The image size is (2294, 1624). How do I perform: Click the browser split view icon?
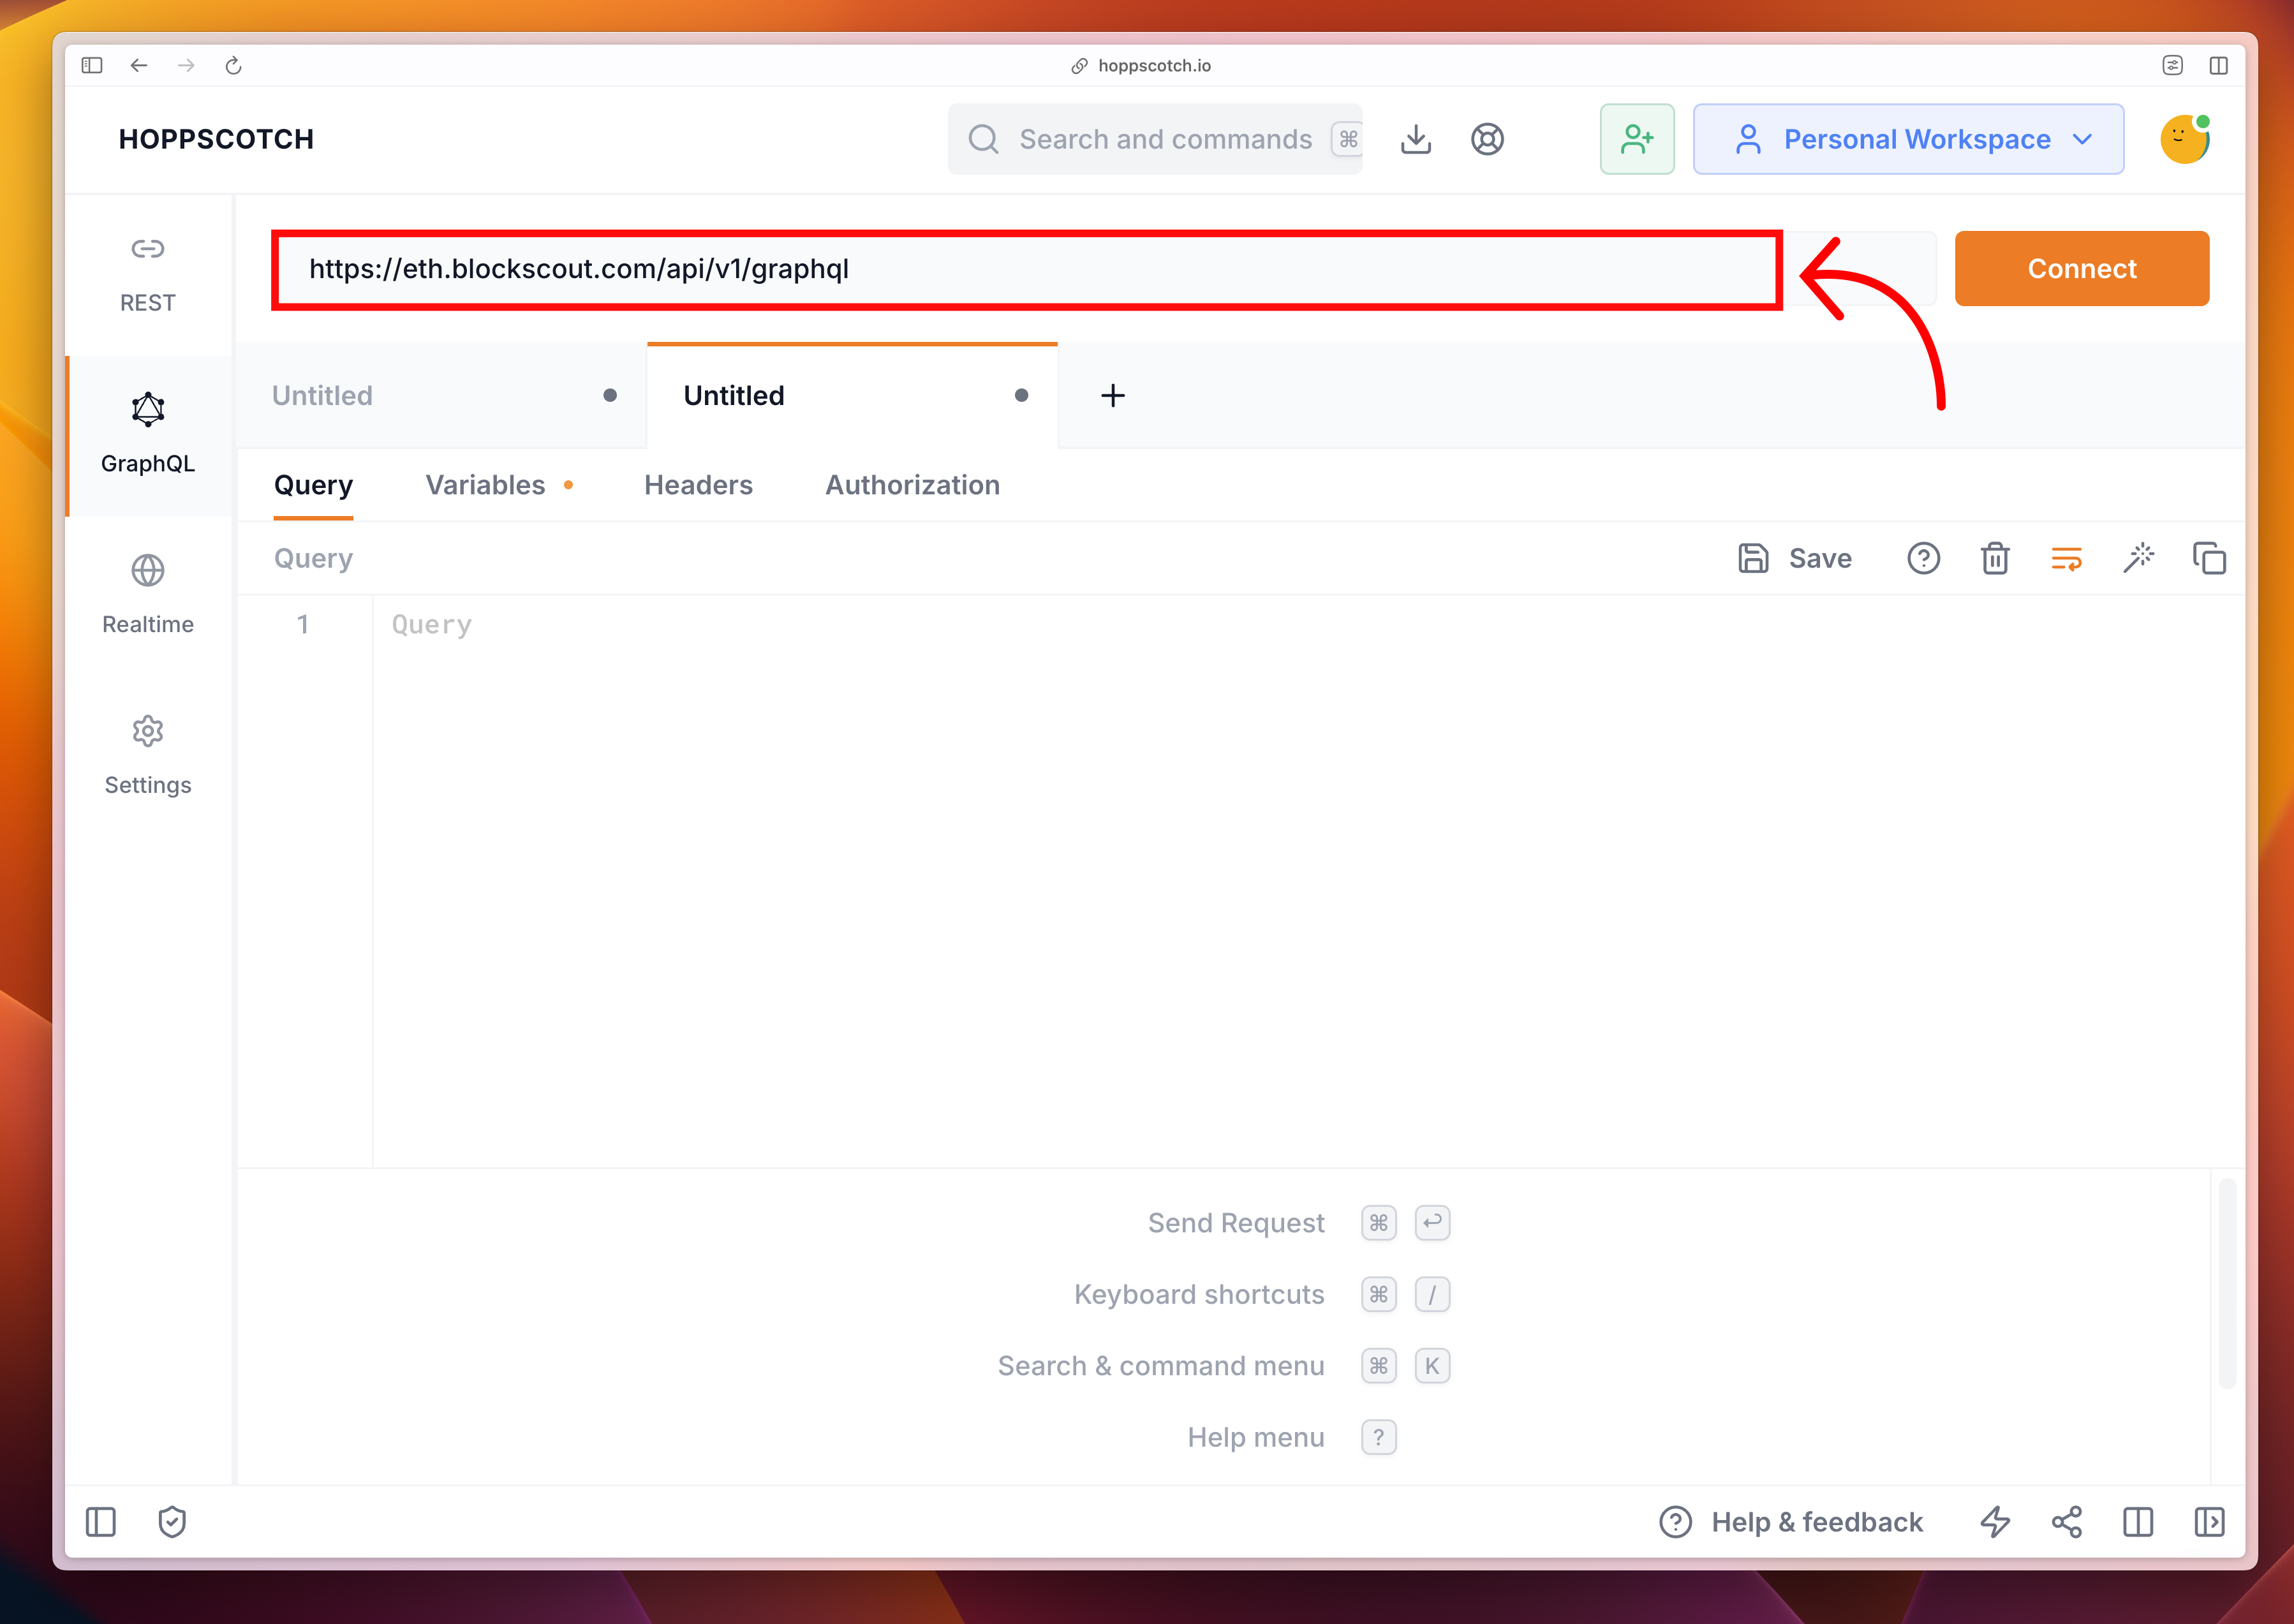pos(2218,65)
